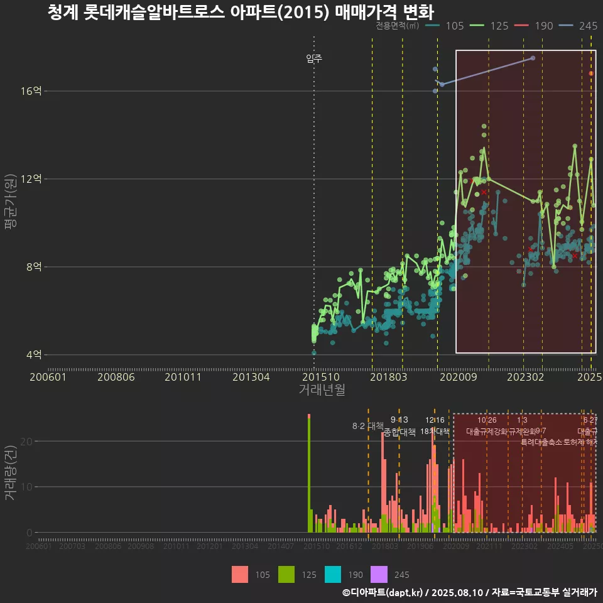The height and width of the screenshot is (603, 603).
Task: Click the '8억' y-axis label
Action: point(34,267)
